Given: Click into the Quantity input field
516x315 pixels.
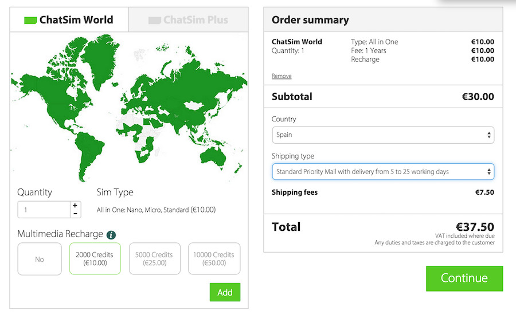Looking at the screenshot, I should point(44,210).
